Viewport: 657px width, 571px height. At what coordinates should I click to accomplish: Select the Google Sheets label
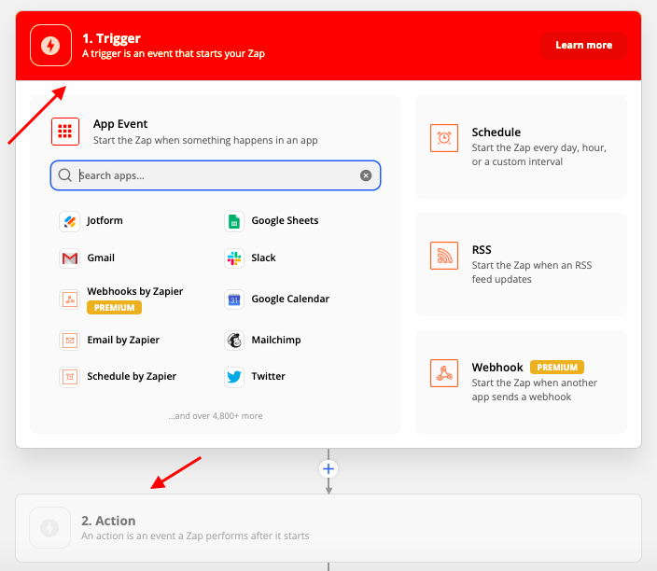point(285,220)
